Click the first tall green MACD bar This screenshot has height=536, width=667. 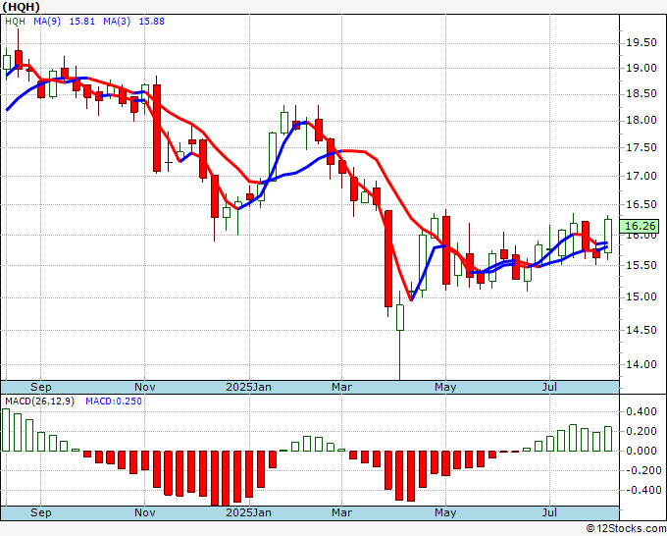click(6, 430)
